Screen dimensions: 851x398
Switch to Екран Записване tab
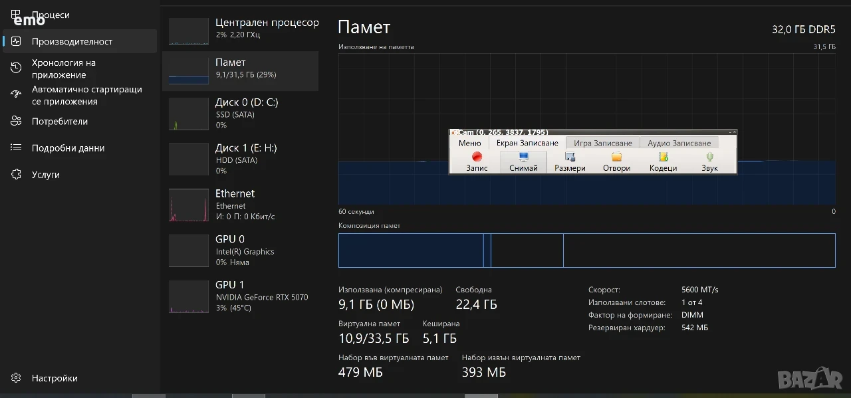527,143
